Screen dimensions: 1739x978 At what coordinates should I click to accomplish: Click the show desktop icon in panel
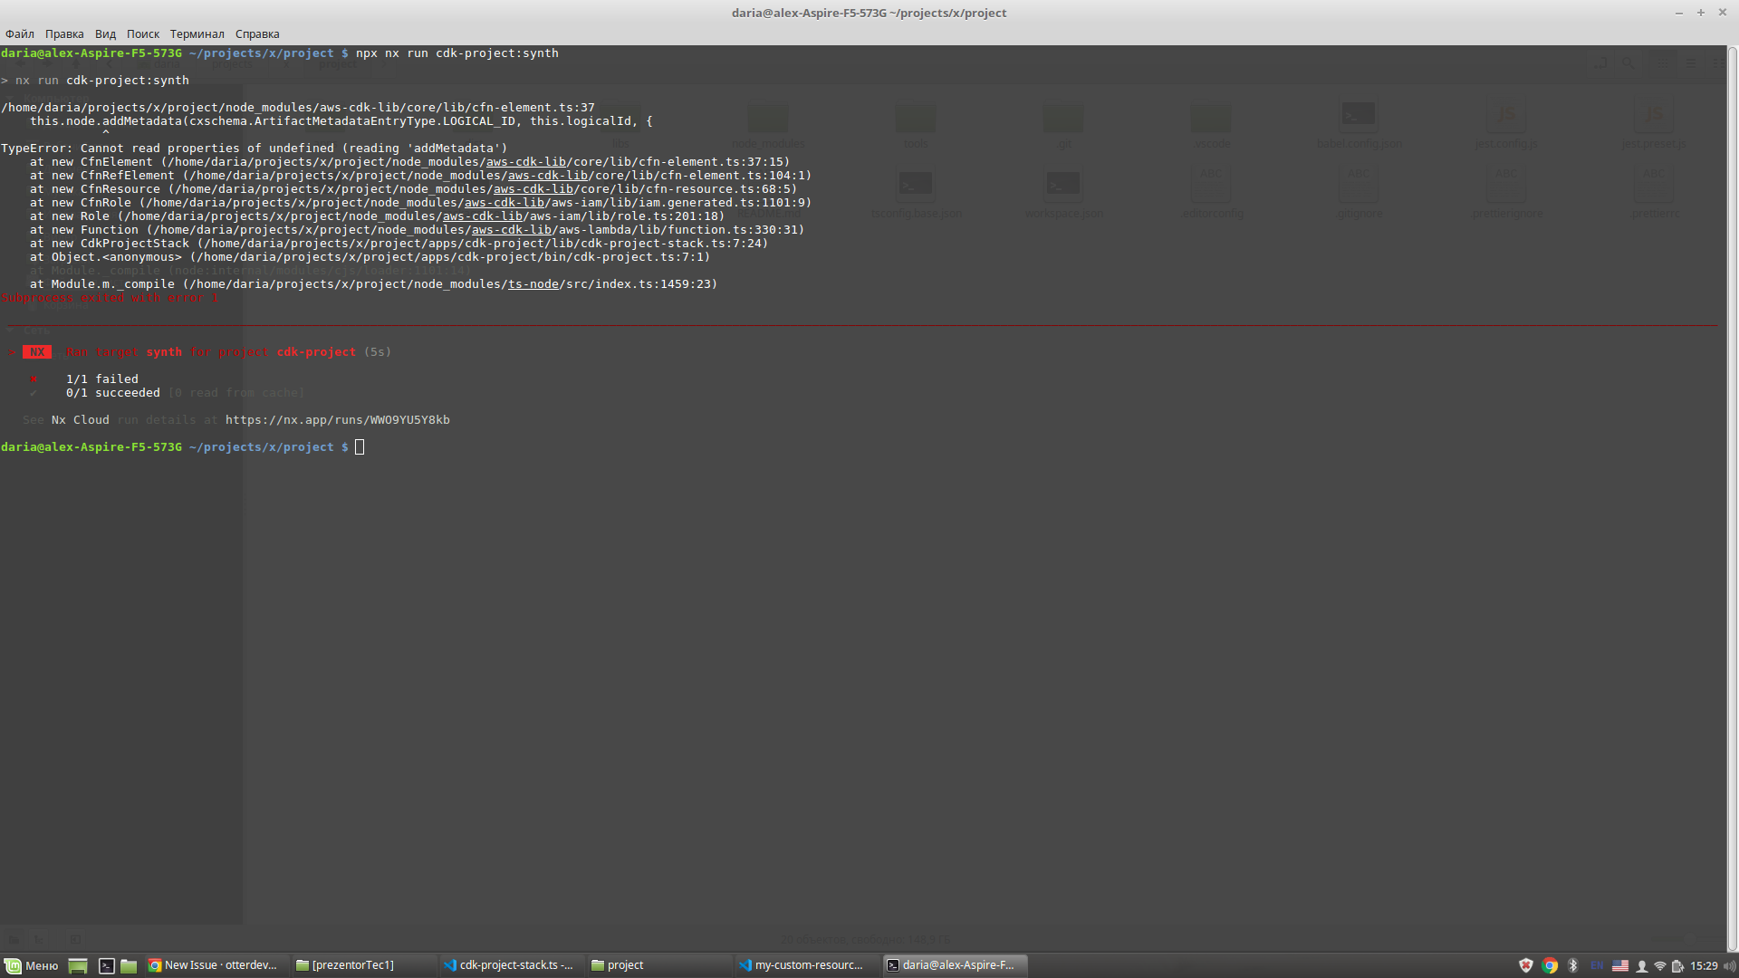[78, 965]
